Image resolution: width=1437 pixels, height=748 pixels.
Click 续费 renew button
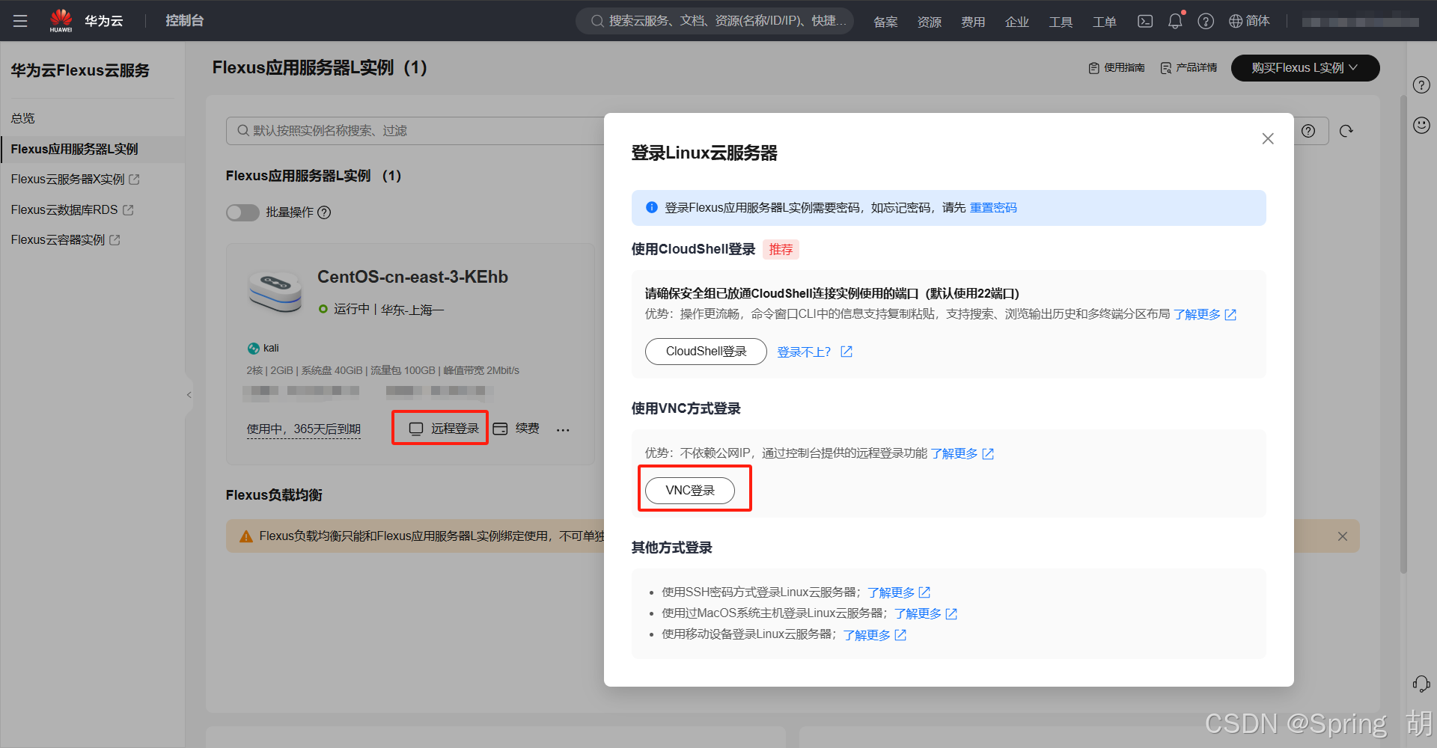click(x=516, y=429)
